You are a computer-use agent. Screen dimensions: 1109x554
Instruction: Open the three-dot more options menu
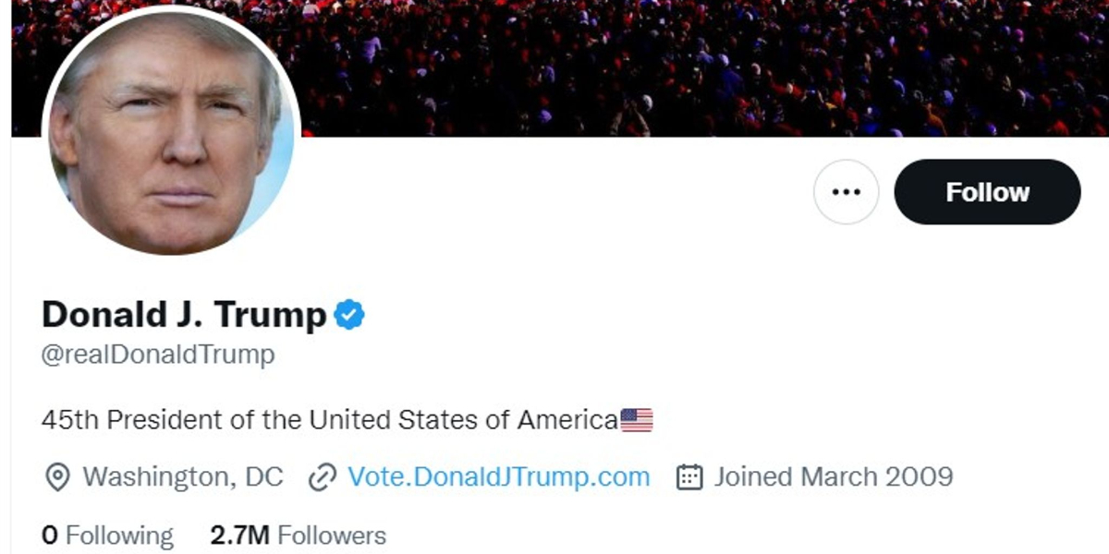tap(846, 192)
